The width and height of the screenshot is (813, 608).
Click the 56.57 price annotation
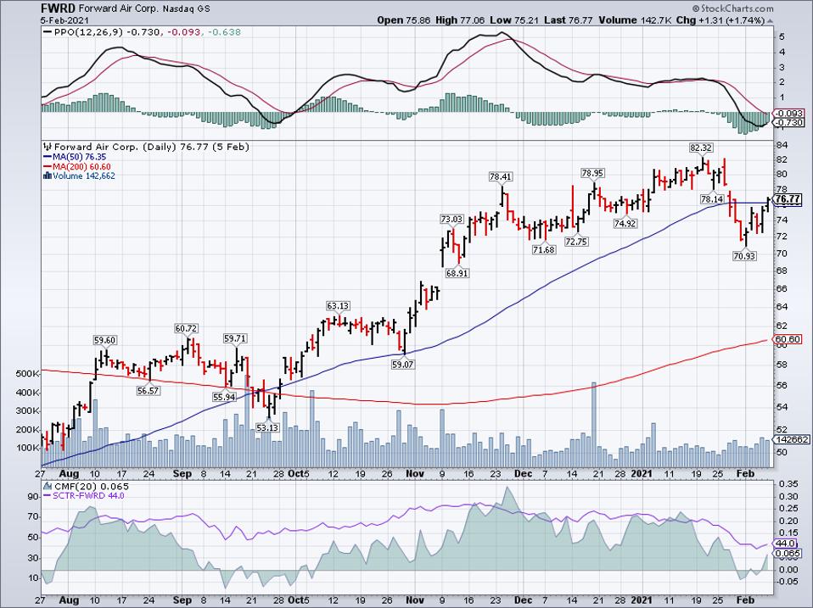tap(148, 390)
